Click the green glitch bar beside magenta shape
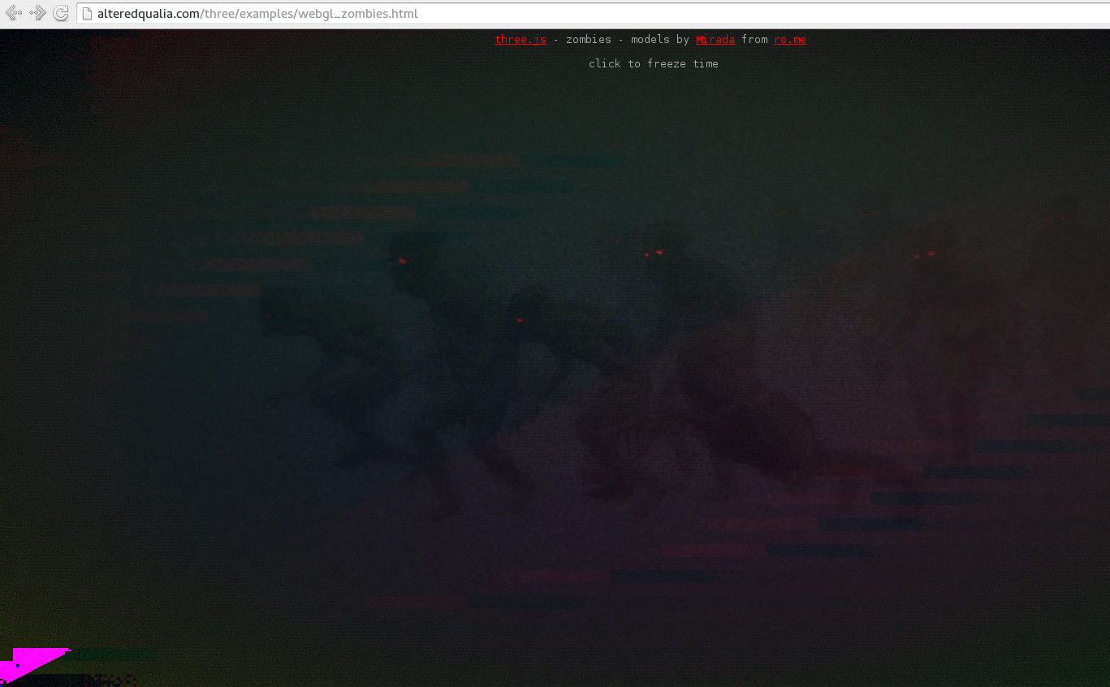The height and width of the screenshot is (687, 1110). tap(114, 655)
